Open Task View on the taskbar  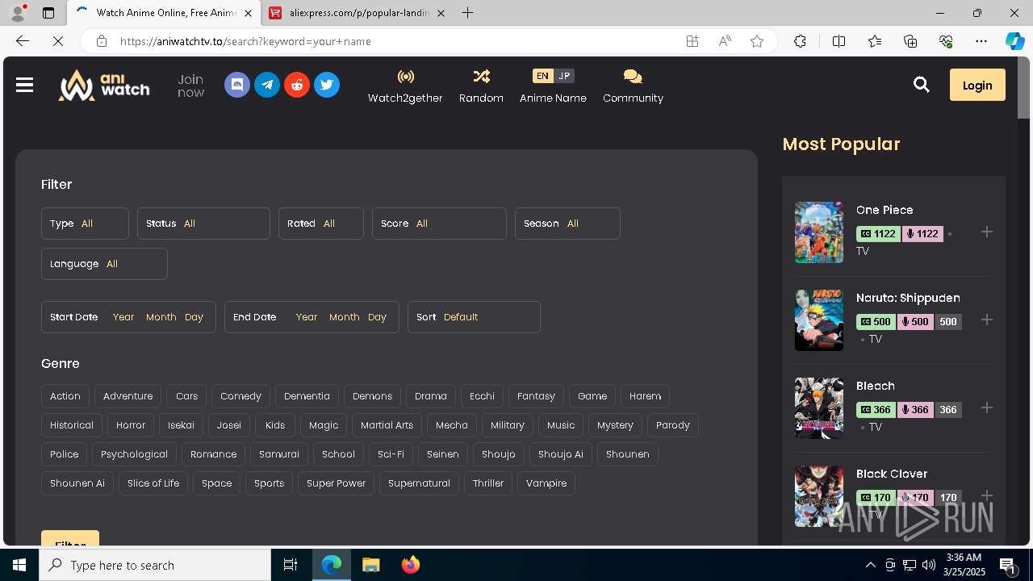[x=291, y=565]
